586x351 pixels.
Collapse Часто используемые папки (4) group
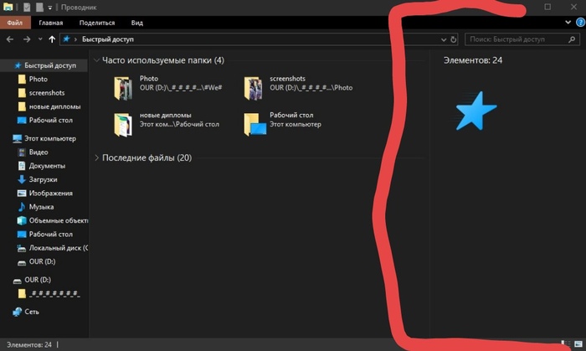click(x=96, y=60)
